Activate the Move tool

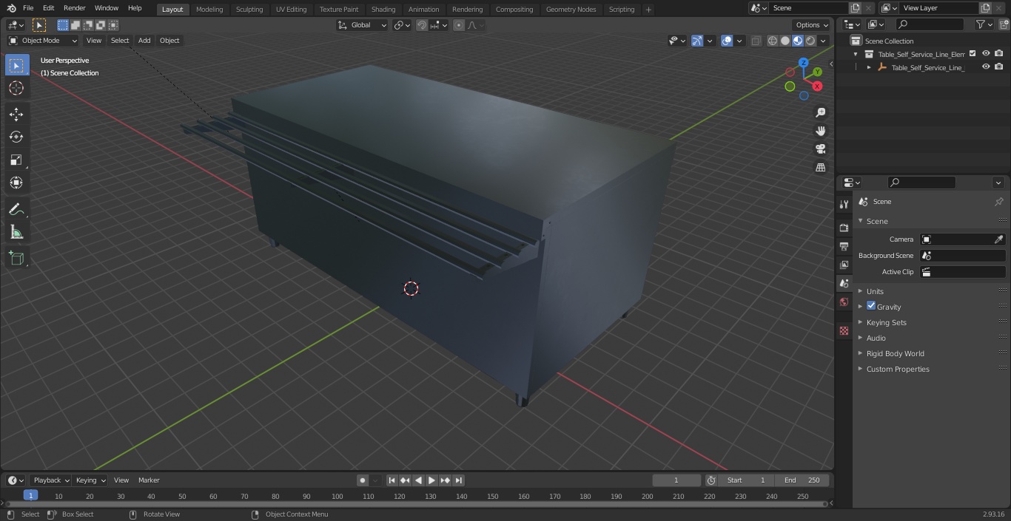pyautogui.click(x=16, y=114)
